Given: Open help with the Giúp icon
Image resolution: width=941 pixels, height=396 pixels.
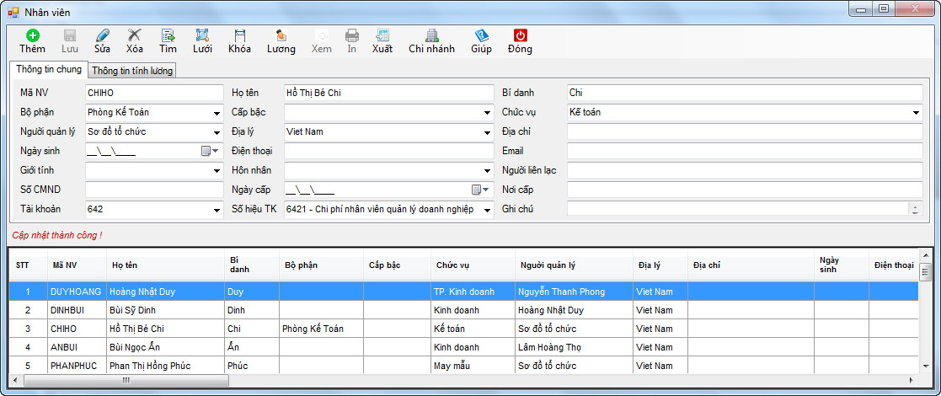Looking at the screenshot, I should (481, 36).
